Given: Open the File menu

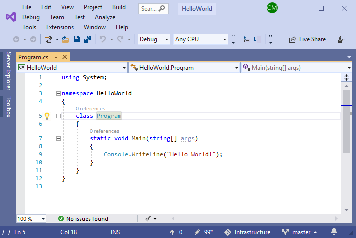Looking at the screenshot, I should click(x=27, y=7).
